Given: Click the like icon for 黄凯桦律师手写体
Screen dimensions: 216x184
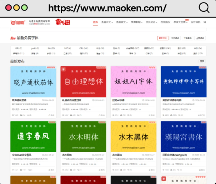Looking at the screenshot, I should point(199,115).
